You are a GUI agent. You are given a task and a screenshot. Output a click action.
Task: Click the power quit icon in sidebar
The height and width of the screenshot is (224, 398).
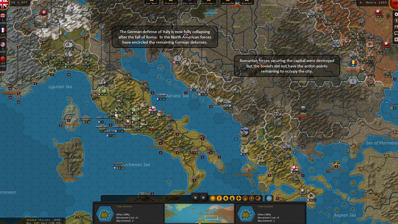[396, 39]
